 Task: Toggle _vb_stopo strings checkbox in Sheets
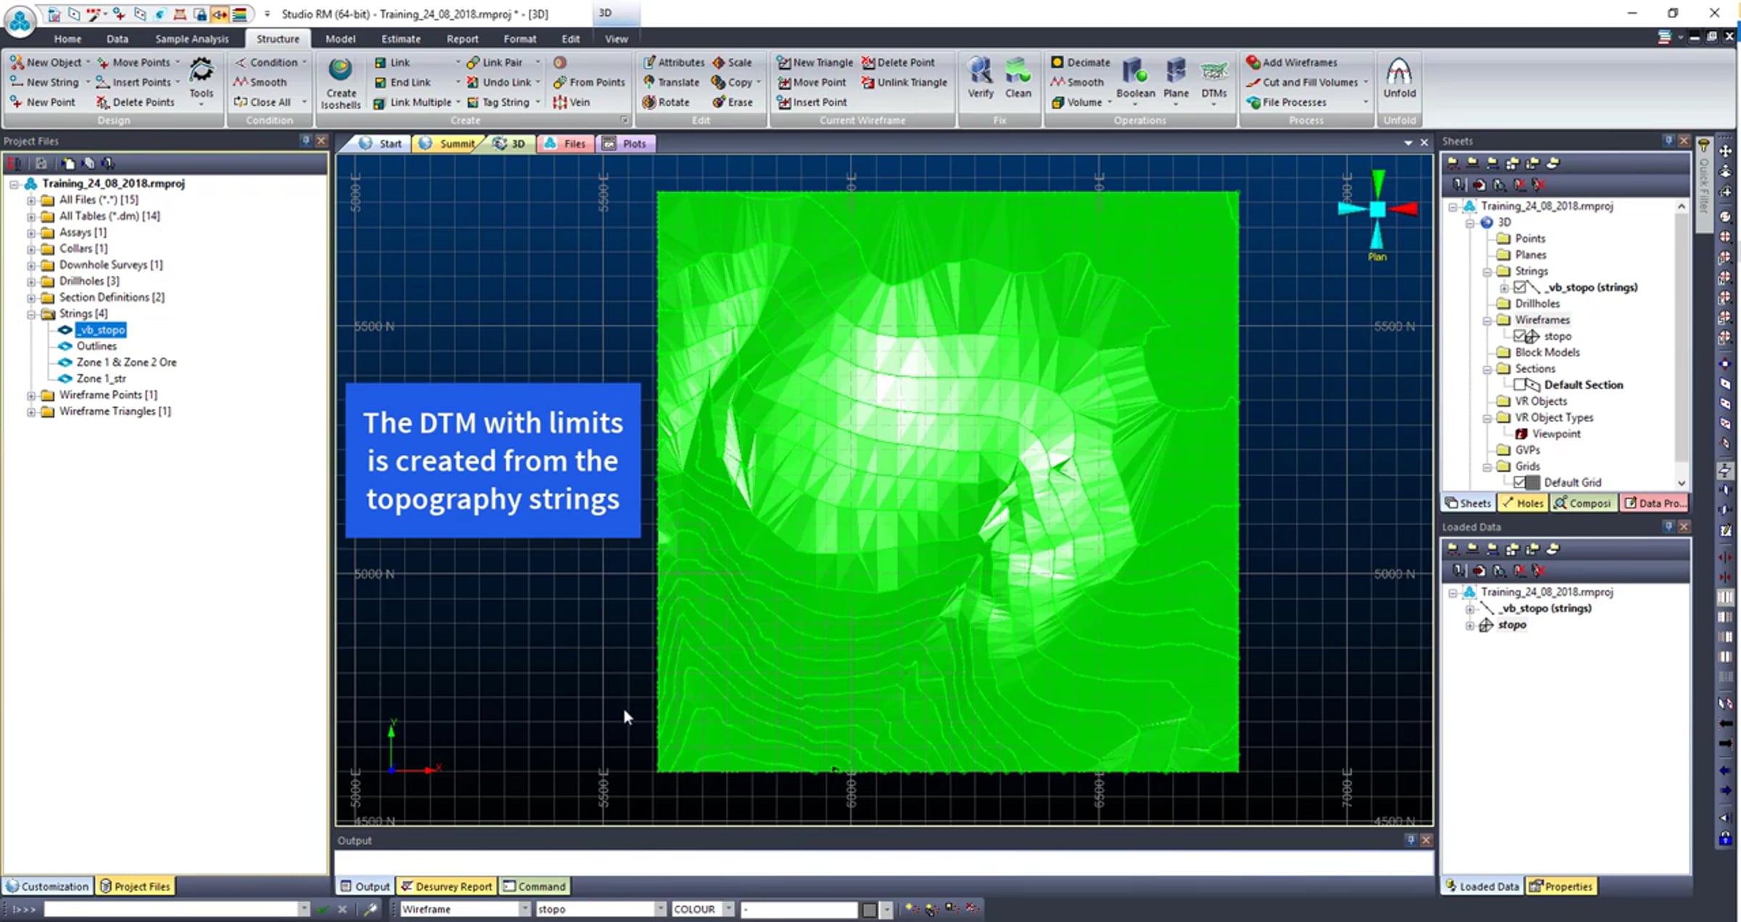pyautogui.click(x=1520, y=287)
